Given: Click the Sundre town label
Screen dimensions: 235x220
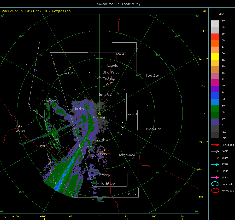Looking at the screenshot, I should (79, 108).
